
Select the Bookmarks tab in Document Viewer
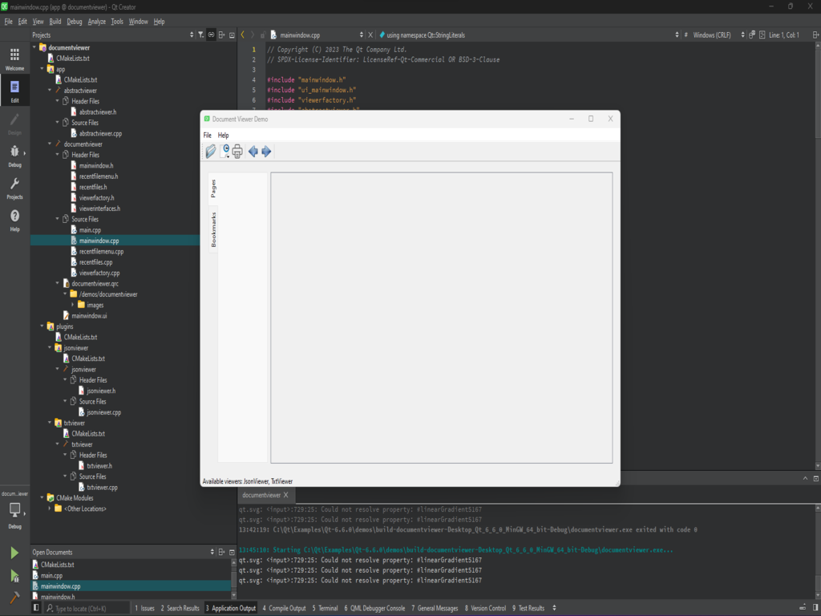coord(213,229)
